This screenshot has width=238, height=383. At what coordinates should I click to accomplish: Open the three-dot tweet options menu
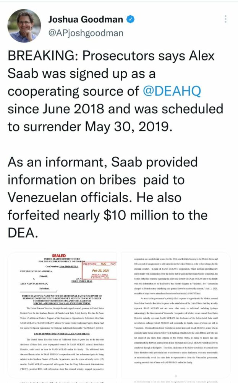click(225, 19)
